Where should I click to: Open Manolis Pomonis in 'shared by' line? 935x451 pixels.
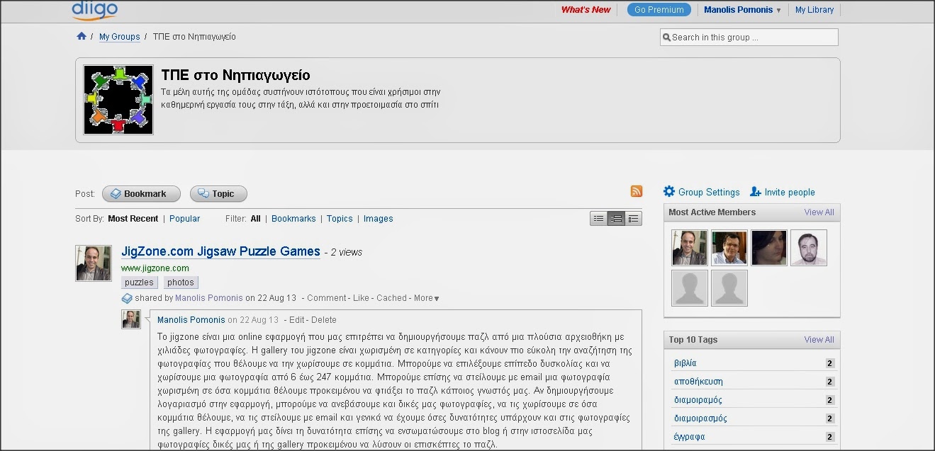(209, 298)
